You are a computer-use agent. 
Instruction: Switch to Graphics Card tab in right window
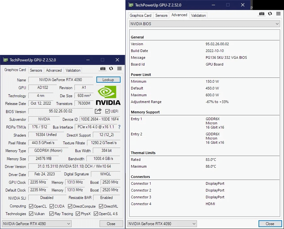[x=140, y=16]
